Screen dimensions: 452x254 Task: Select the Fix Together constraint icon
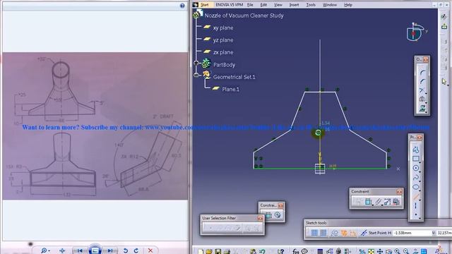(378, 202)
